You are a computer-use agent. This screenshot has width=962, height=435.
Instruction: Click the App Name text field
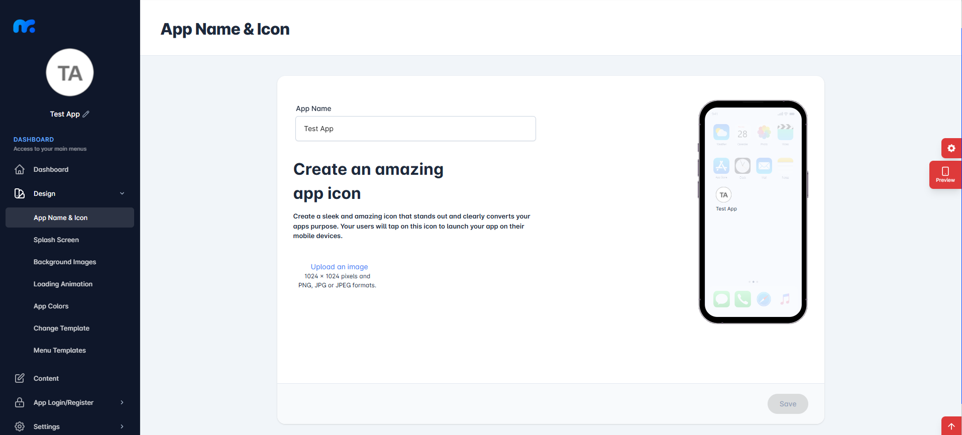point(415,129)
